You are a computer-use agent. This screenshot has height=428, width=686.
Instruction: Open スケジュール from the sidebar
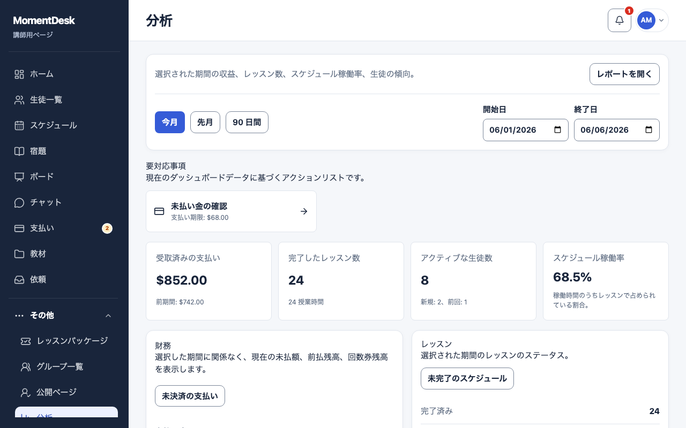tap(64, 126)
